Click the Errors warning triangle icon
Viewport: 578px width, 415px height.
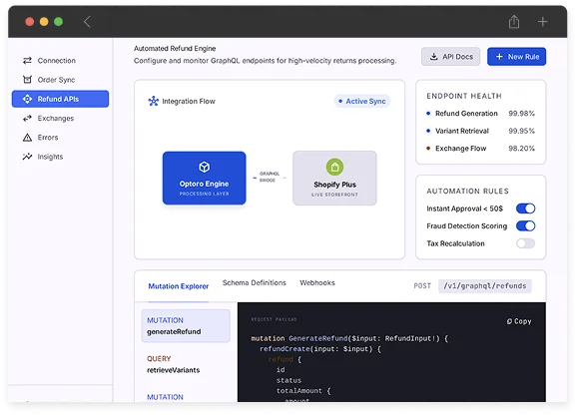tap(27, 138)
